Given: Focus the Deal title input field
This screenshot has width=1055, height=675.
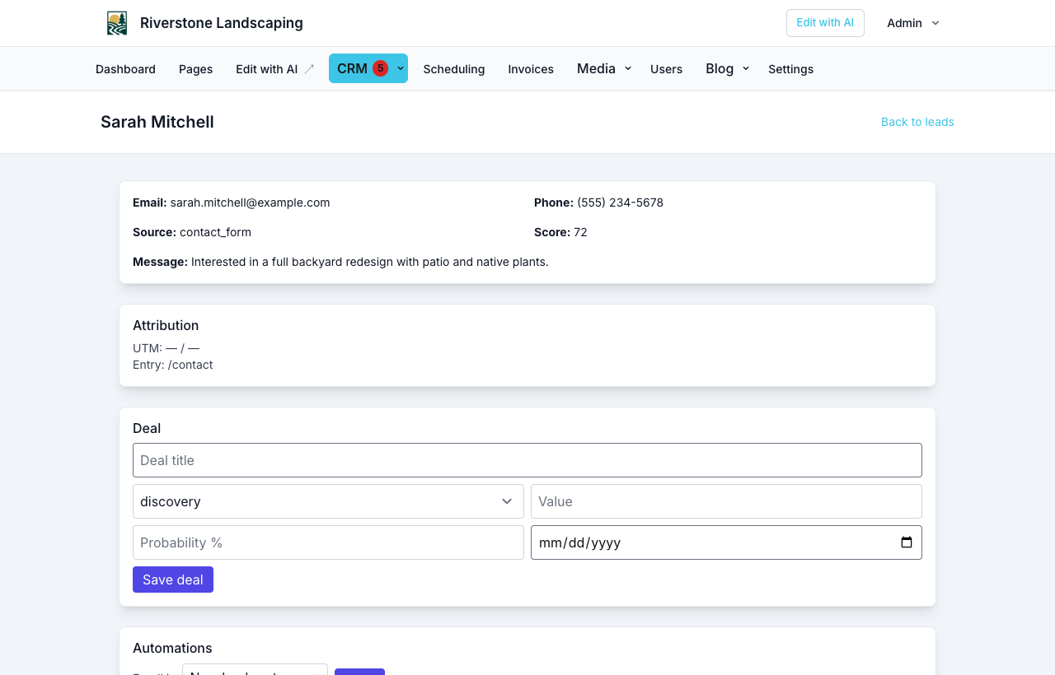Looking at the screenshot, I should point(527,460).
